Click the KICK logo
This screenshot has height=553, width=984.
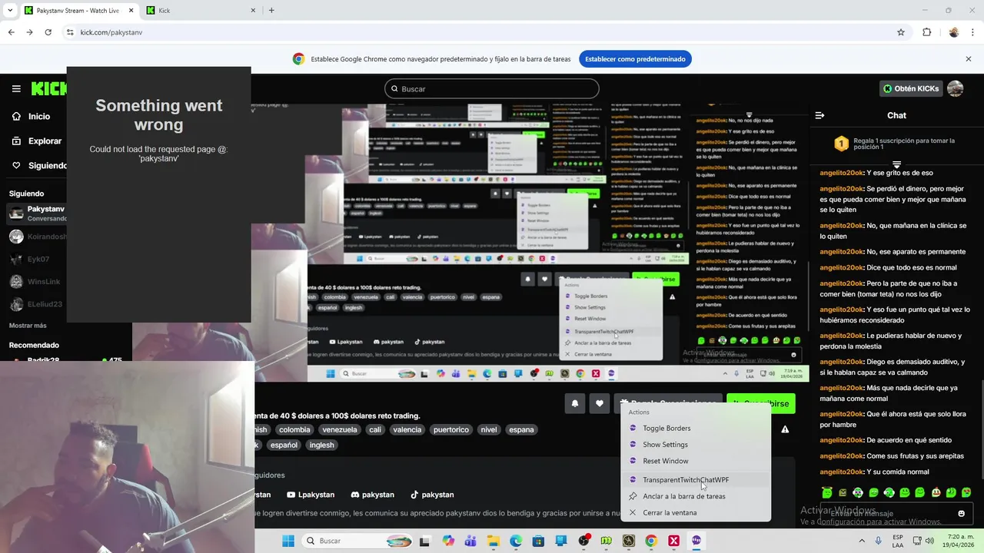click(x=48, y=89)
